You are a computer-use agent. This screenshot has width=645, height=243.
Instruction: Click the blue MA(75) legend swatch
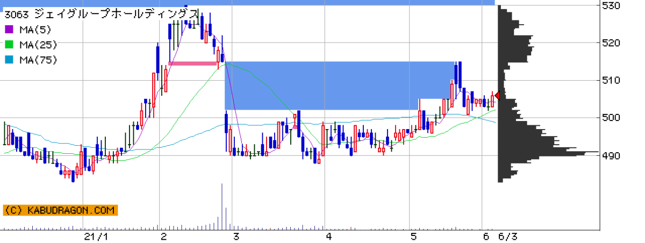click(x=8, y=60)
